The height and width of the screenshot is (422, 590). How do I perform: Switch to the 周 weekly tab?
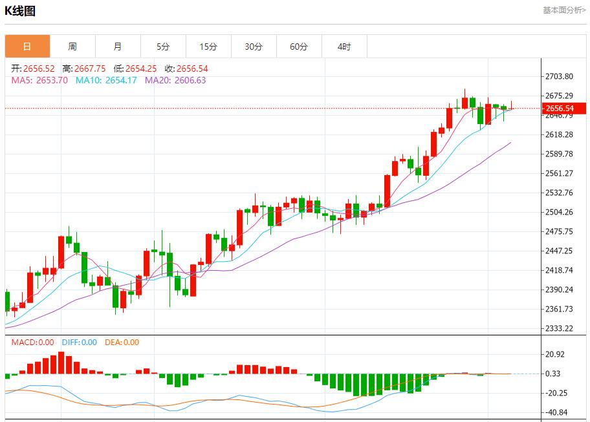click(72, 47)
